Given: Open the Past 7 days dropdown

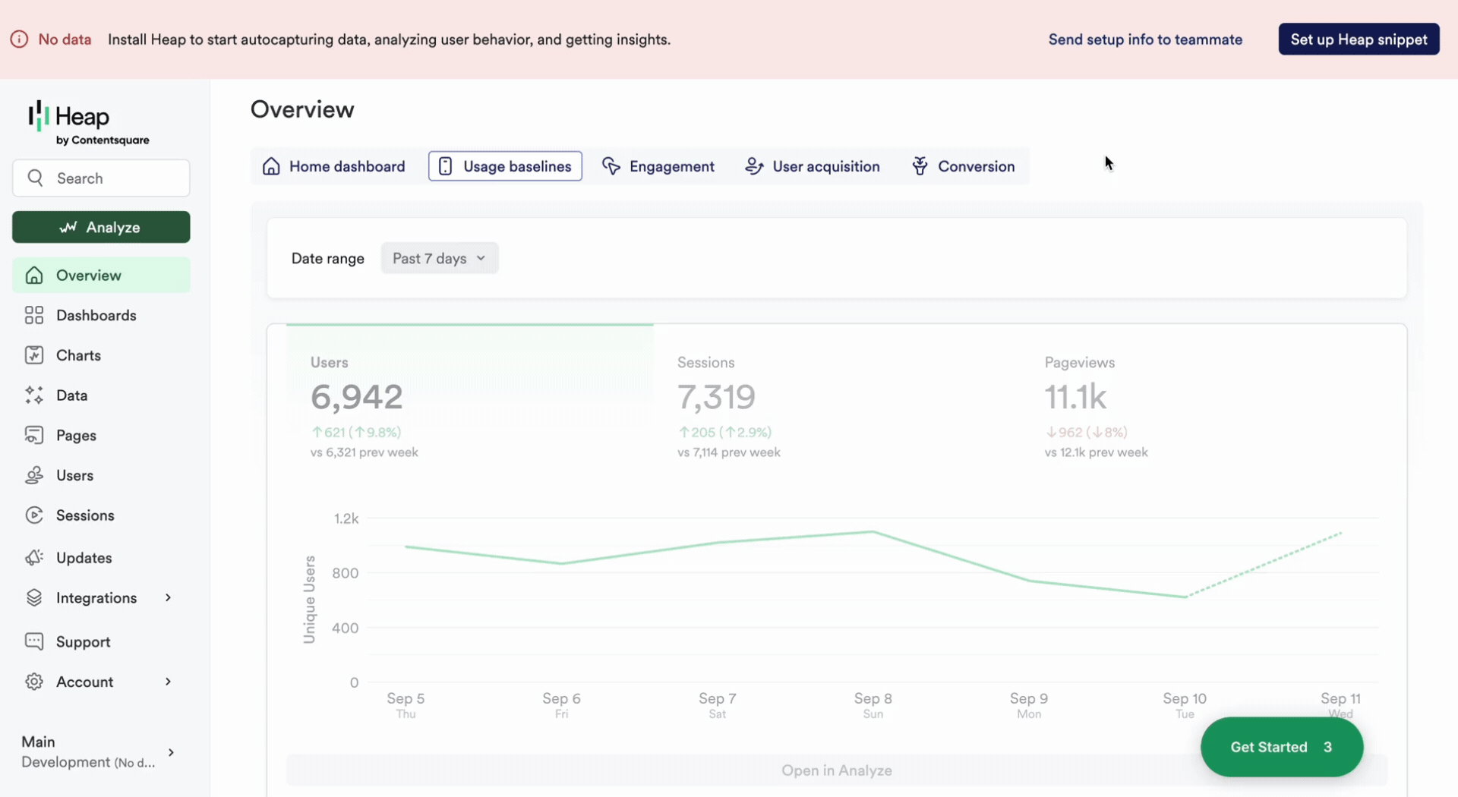Looking at the screenshot, I should pos(439,258).
